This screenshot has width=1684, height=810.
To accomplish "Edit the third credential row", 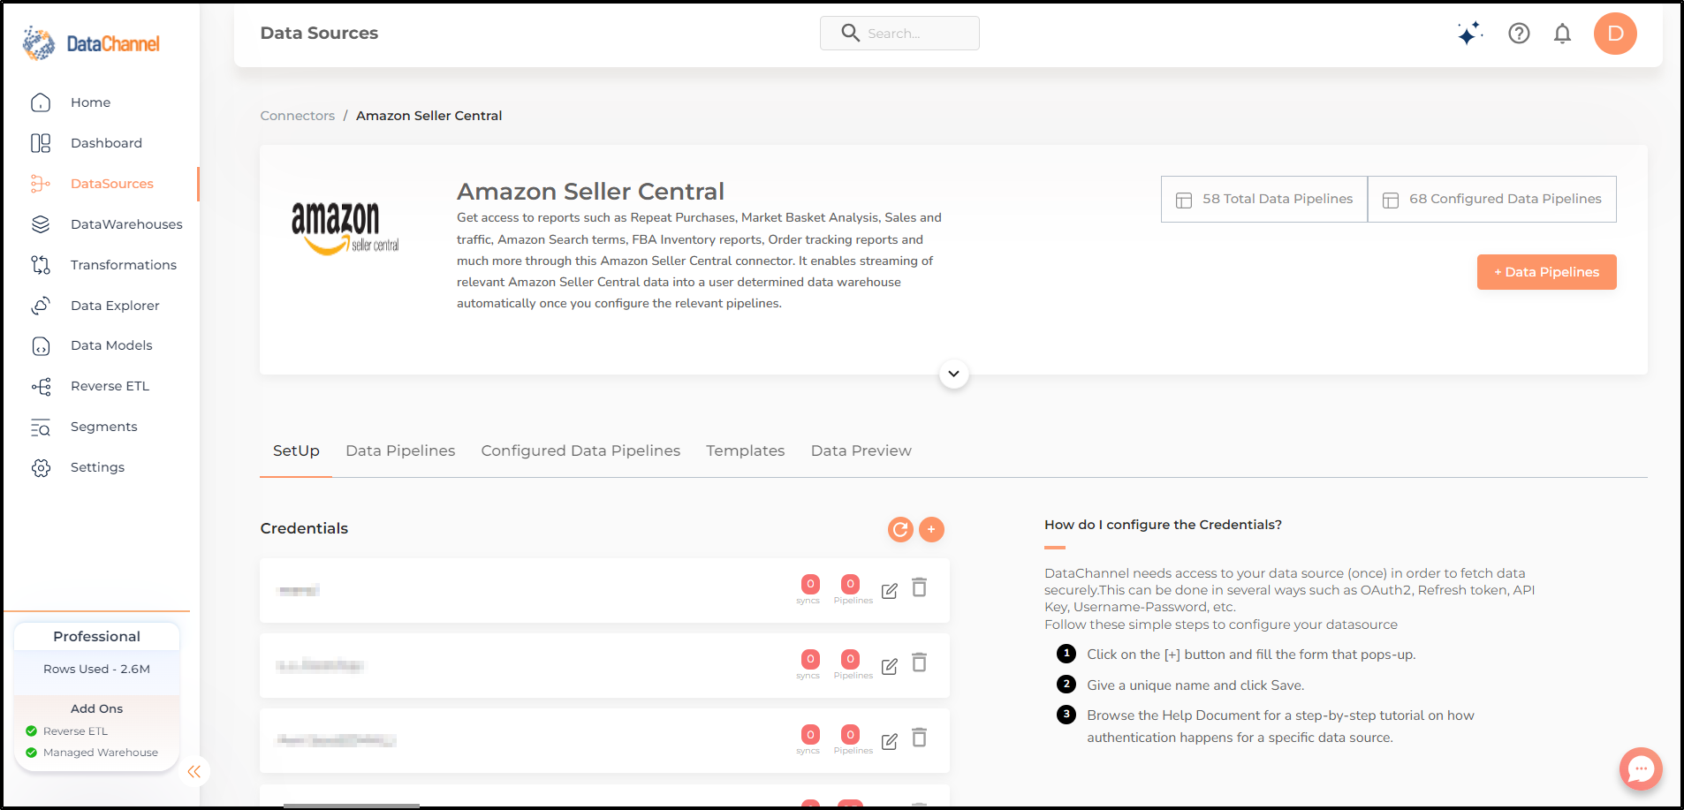I will click(889, 741).
